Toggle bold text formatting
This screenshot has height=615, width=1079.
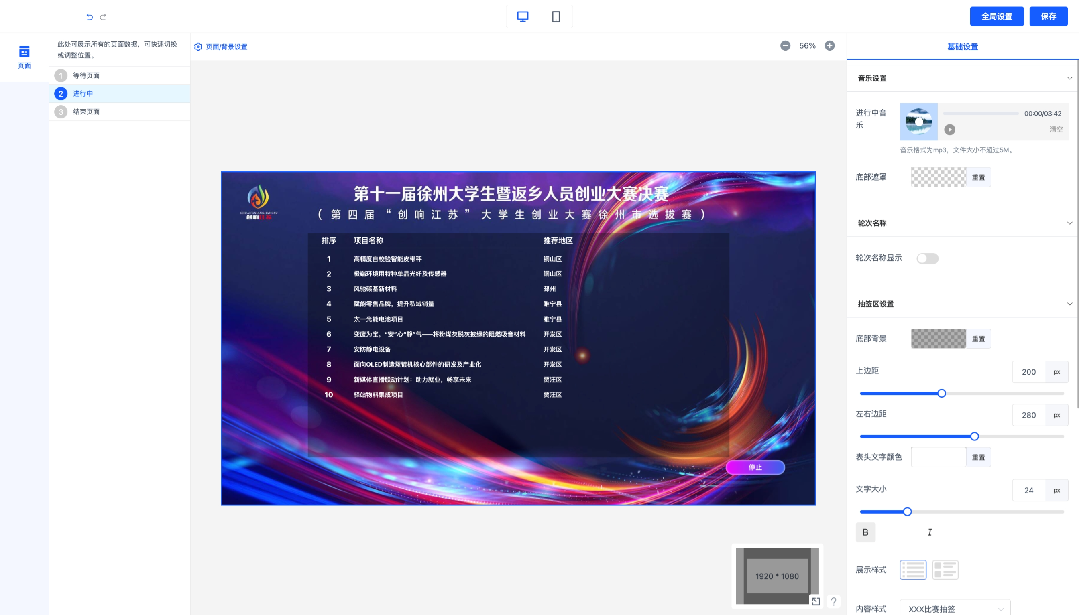[865, 532]
